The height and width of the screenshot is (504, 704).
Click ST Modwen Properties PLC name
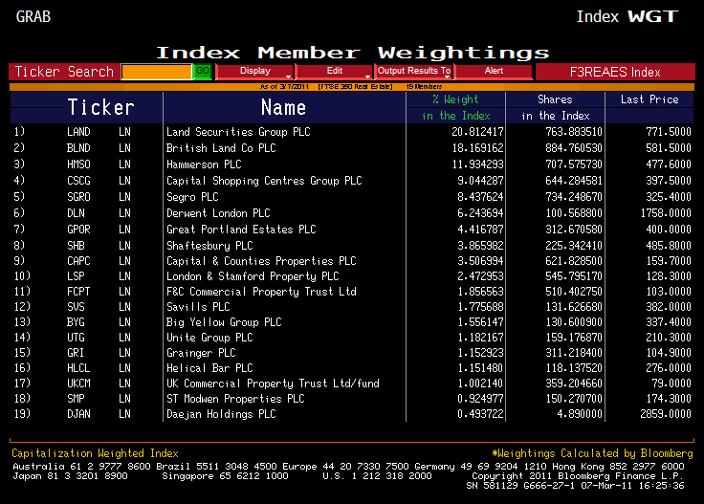(235, 399)
